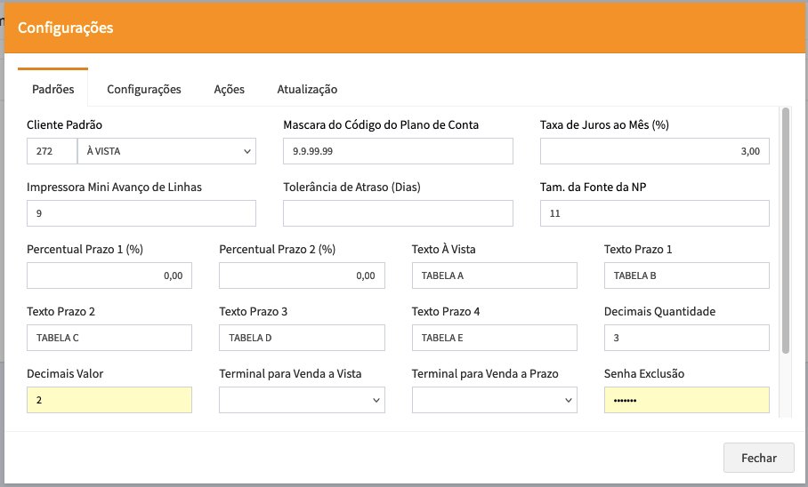Focus the Decimais Quantidade field

(686, 339)
